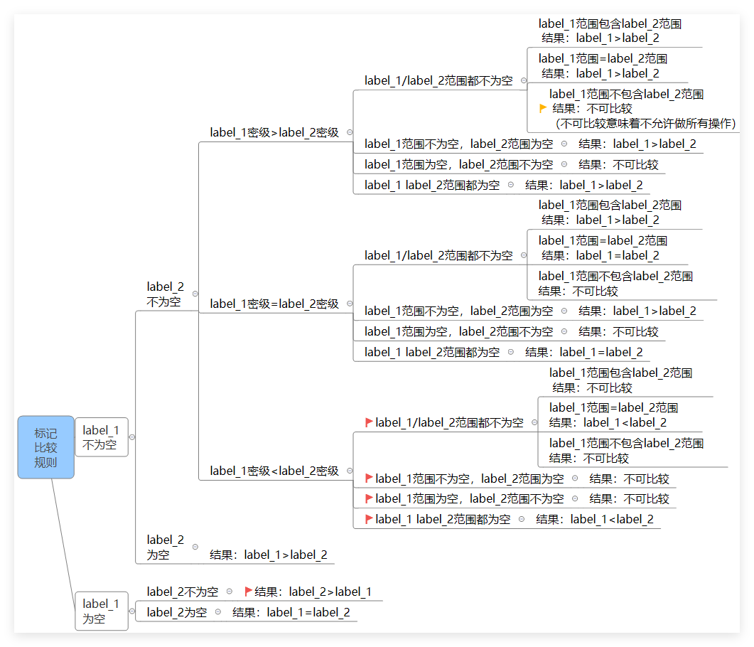754x647 pixels.
Task: Select the boxed label_1为空 node
Action: (102, 611)
